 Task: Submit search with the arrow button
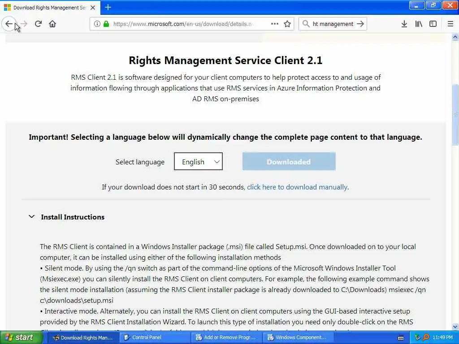[x=361, y=24]
